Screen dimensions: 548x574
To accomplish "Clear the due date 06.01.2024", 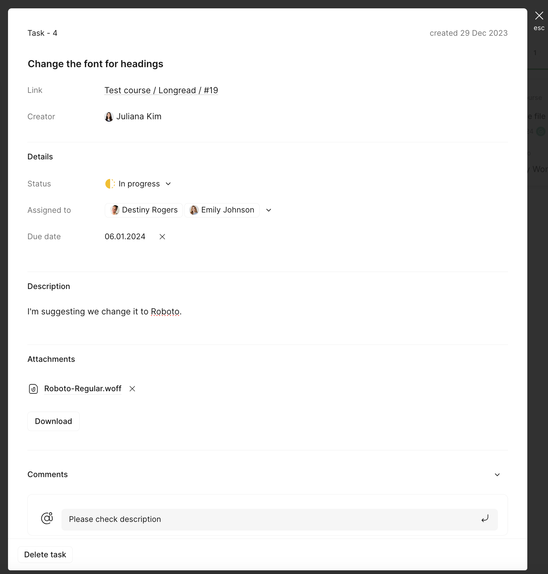I will 163,237.
